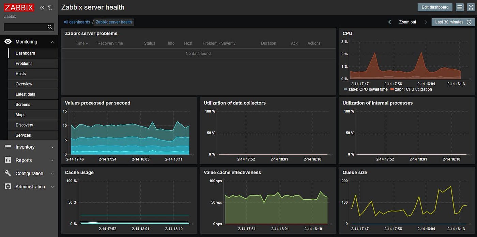Image resolution: width=477 pixels, height=237 pixels.
Task: Open the Last 30 minutes time selector
Action: 453,22
